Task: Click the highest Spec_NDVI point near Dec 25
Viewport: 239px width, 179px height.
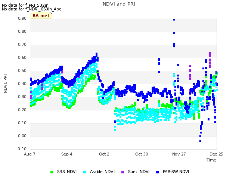Action: pyautogui.click(x=210, y=53)
